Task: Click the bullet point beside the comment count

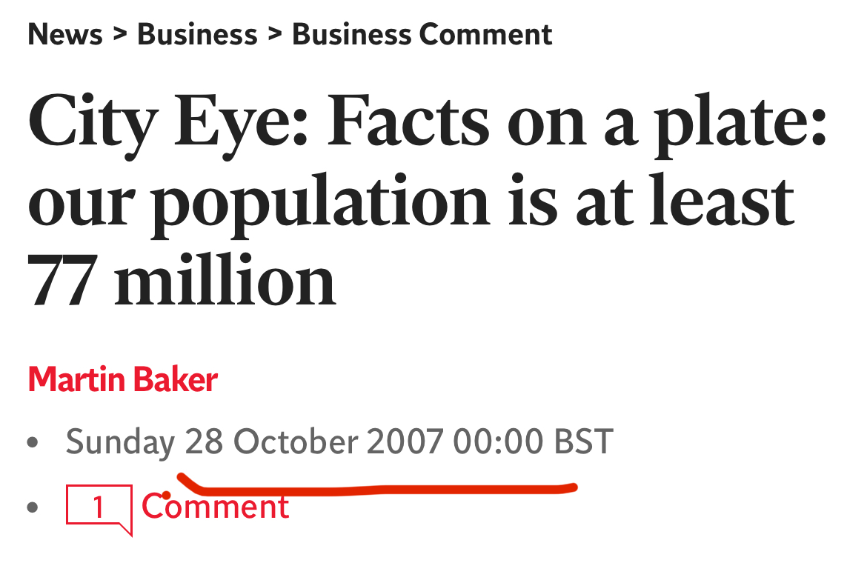Action: click(32, 507)
